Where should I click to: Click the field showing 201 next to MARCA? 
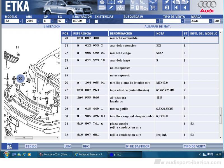tap(217, 21)
